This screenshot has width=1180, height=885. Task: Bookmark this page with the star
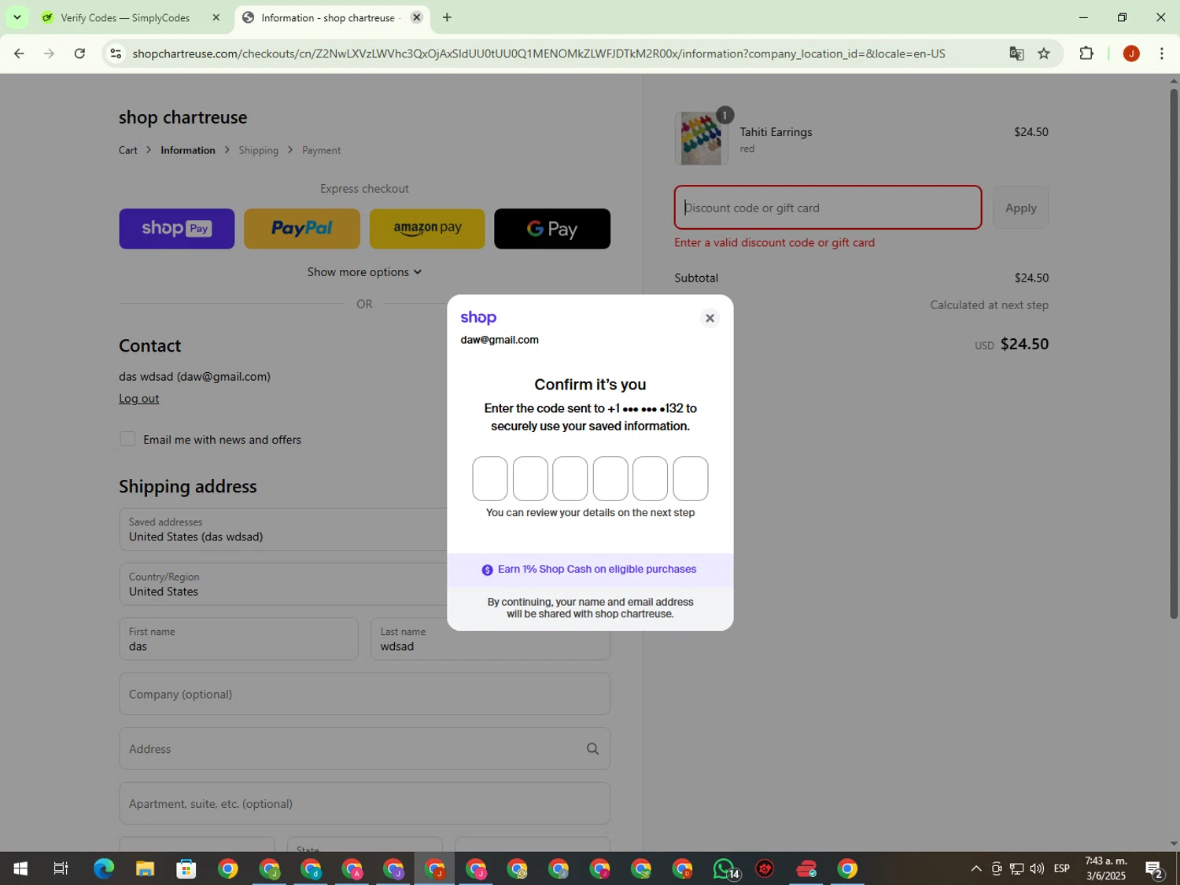(x=1043, y=53)
